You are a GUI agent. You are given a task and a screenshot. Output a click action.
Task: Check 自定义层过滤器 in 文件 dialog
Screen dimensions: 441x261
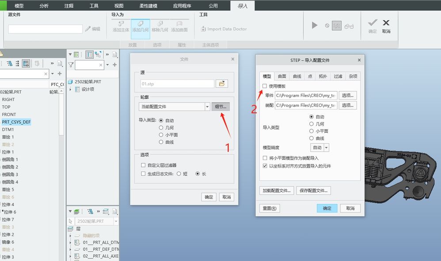tap(143, 165)
